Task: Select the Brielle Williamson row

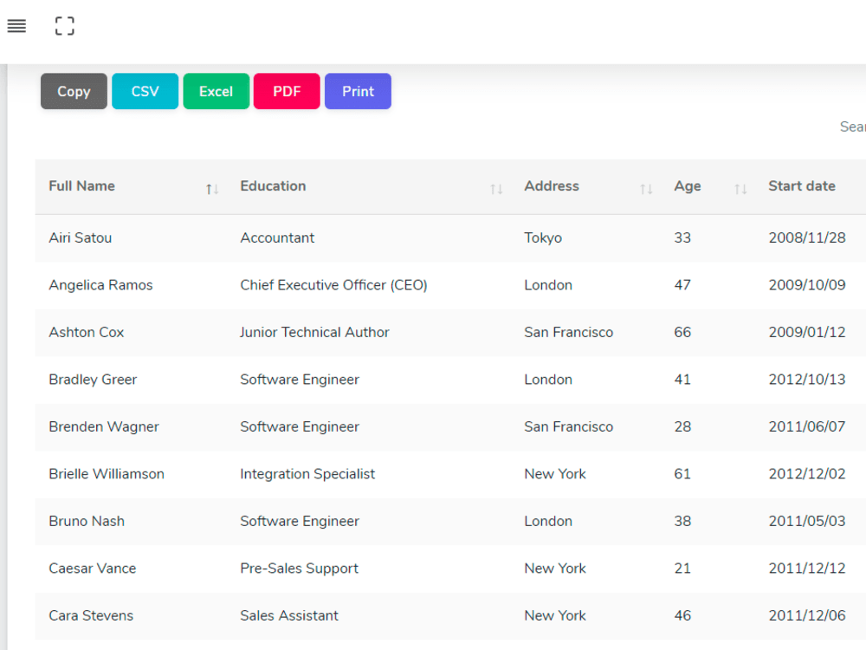Action: (450, 474)
